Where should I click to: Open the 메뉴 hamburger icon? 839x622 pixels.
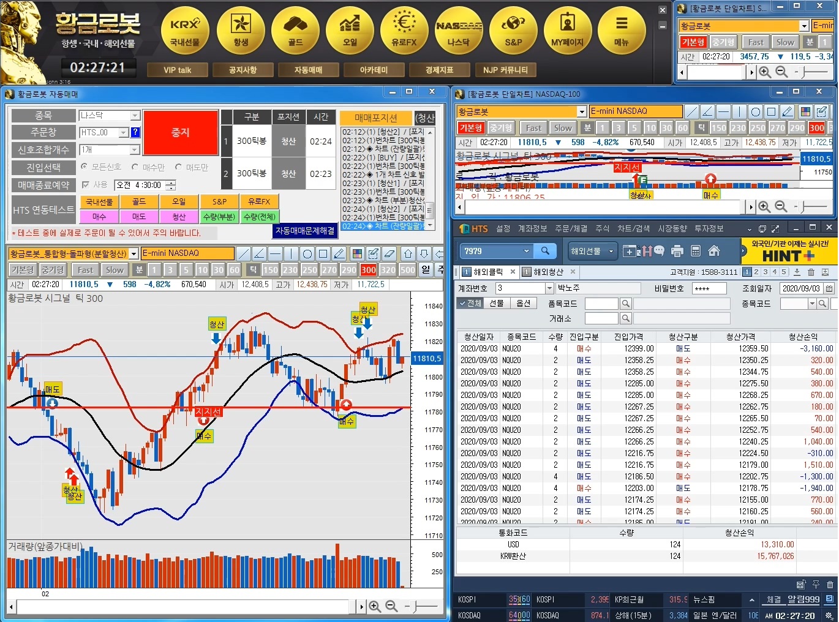click(x=622, y=31)
